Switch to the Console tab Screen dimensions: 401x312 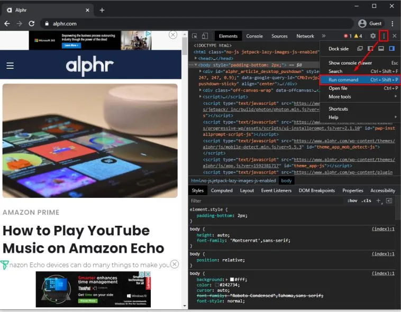point(254,36)
